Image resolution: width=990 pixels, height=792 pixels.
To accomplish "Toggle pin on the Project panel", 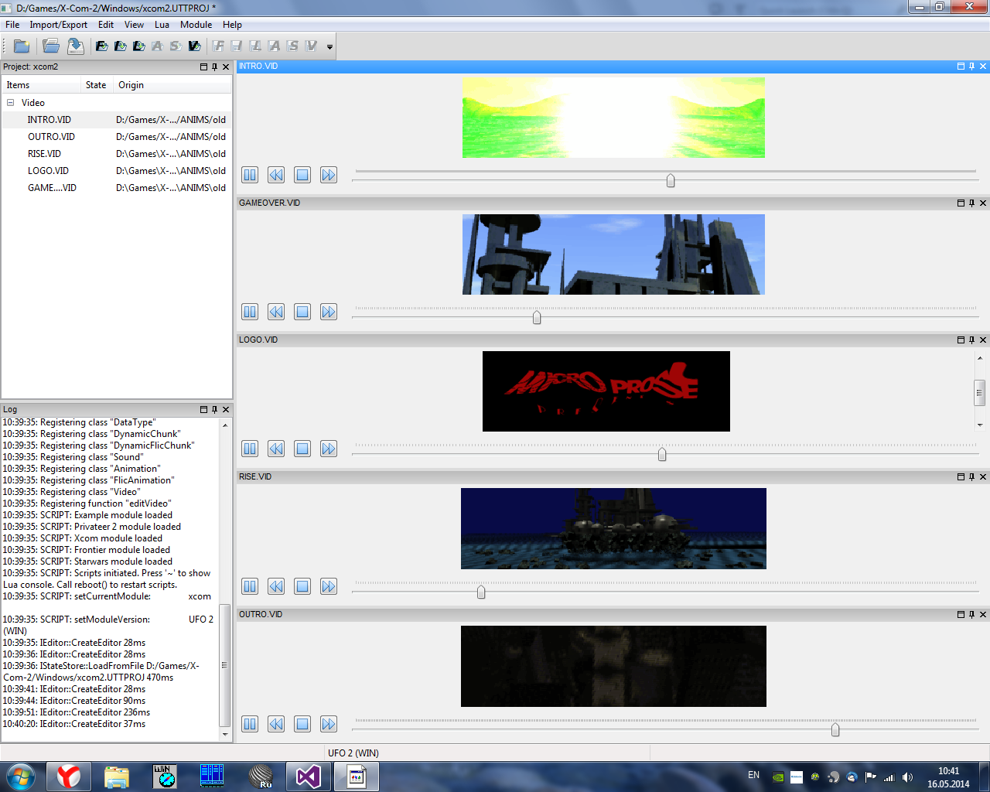I will coord(215,67).
